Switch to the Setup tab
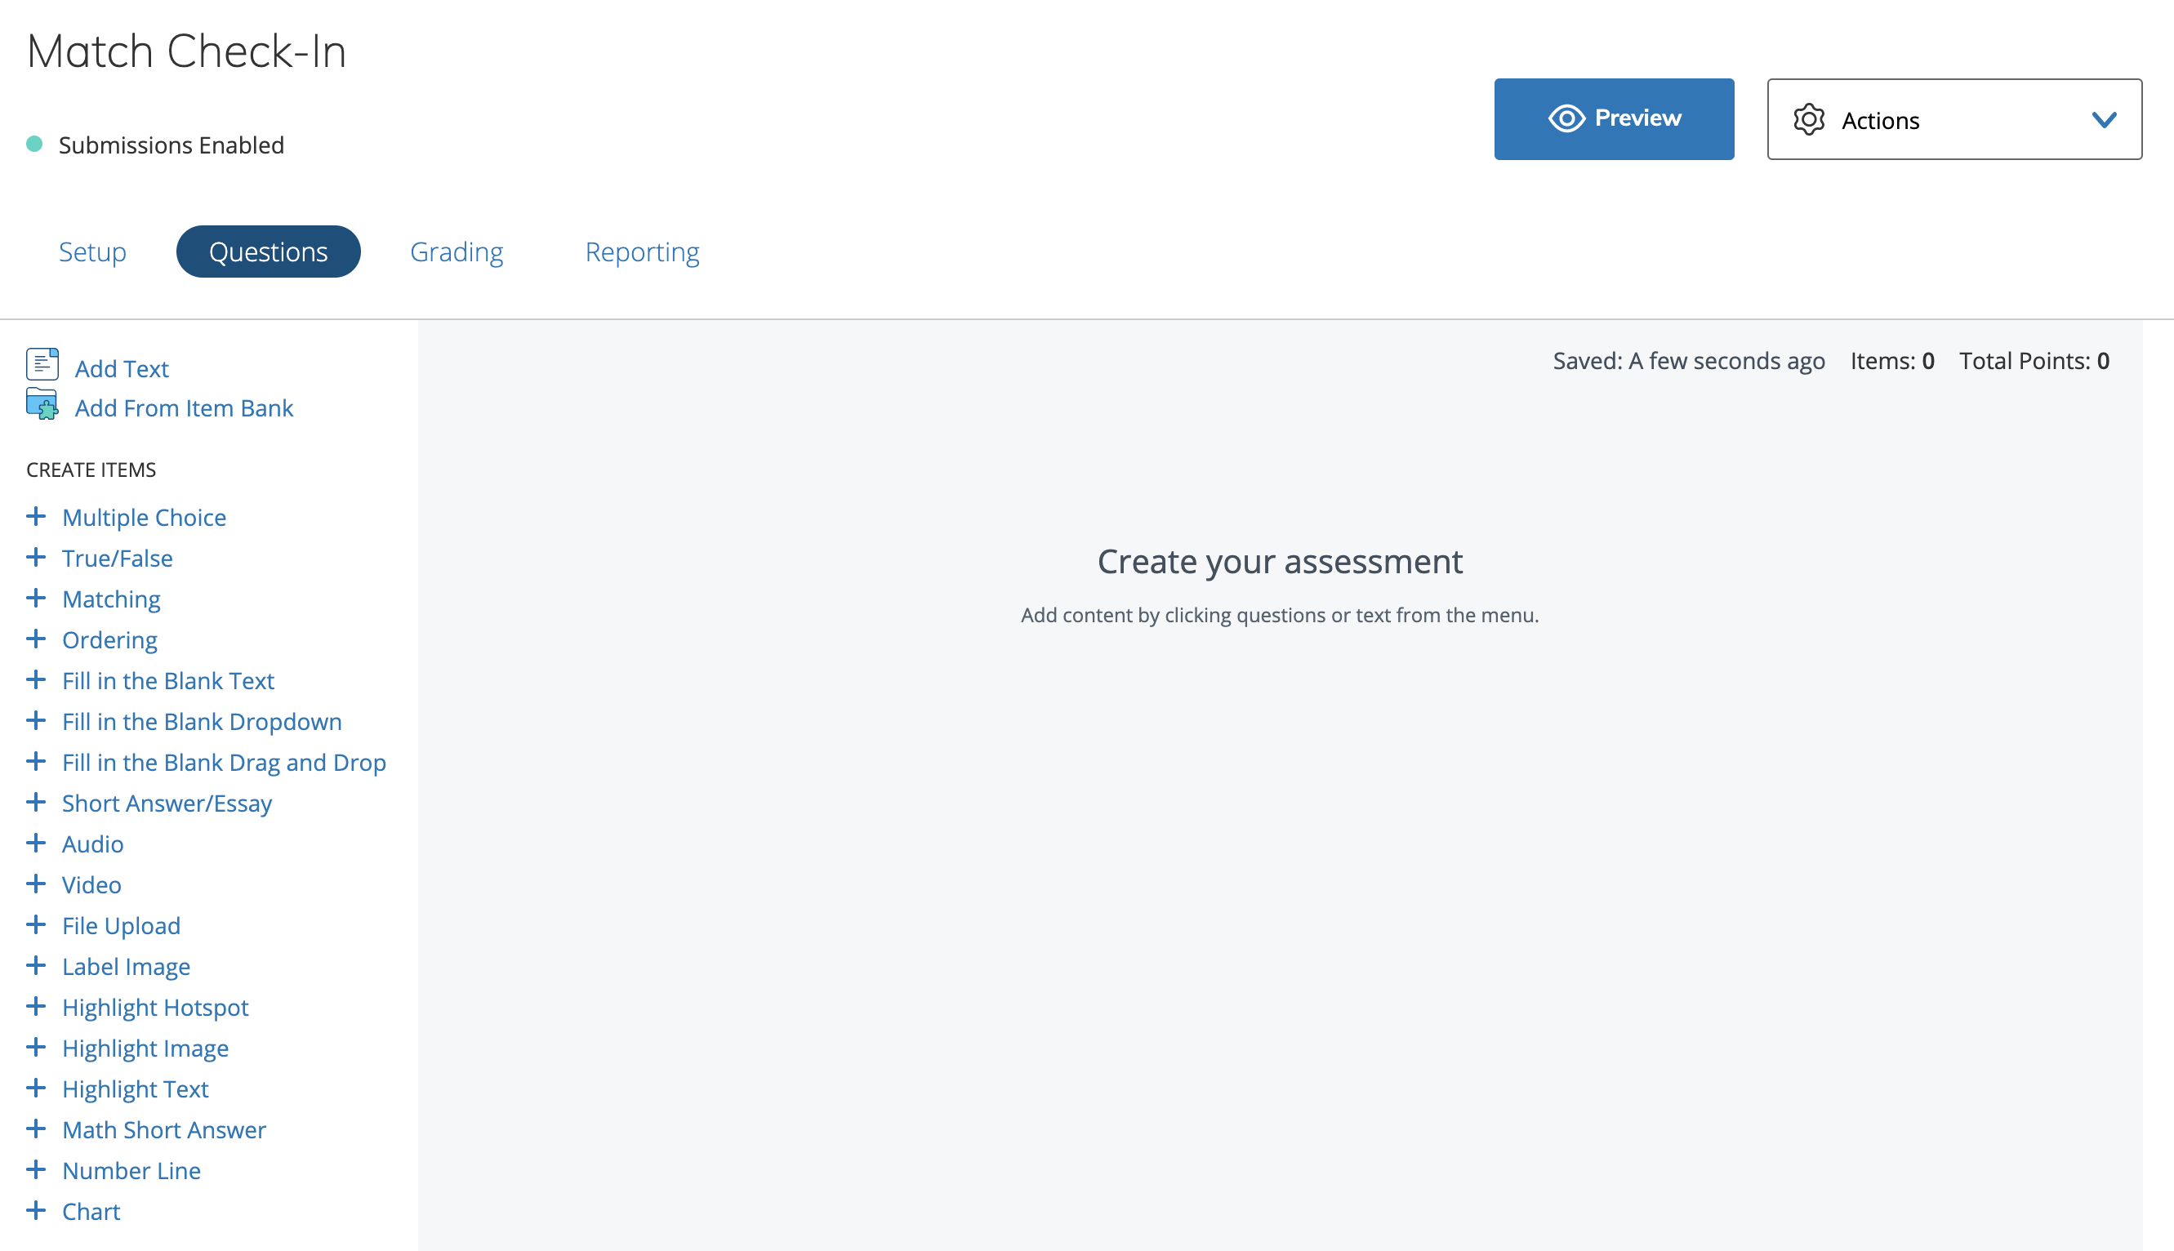Viewport: 2174px width, 1251px height. (92, 252)
